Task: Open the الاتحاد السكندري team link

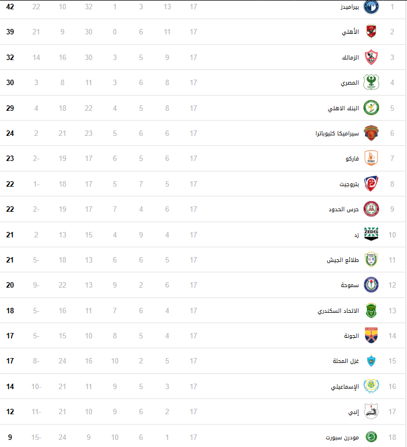Action: 338,311
